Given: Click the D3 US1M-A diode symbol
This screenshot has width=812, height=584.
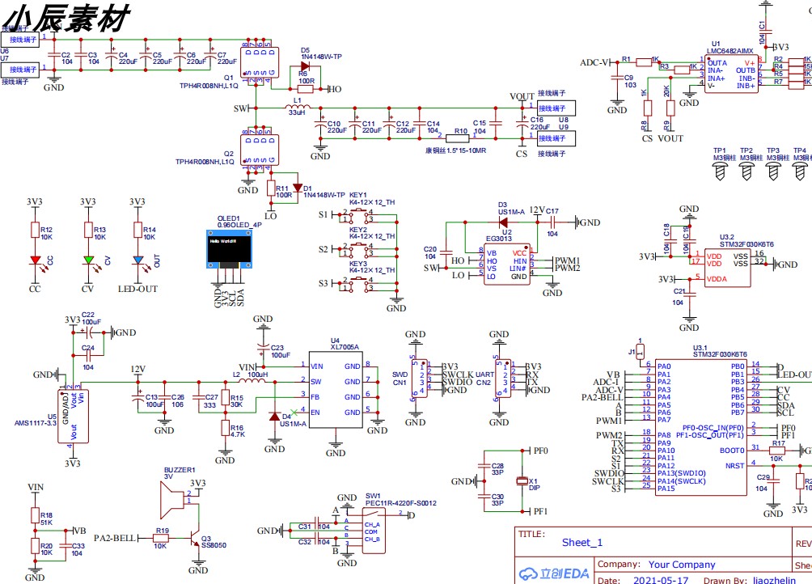Looking at the screenshot, I should 503,222.
